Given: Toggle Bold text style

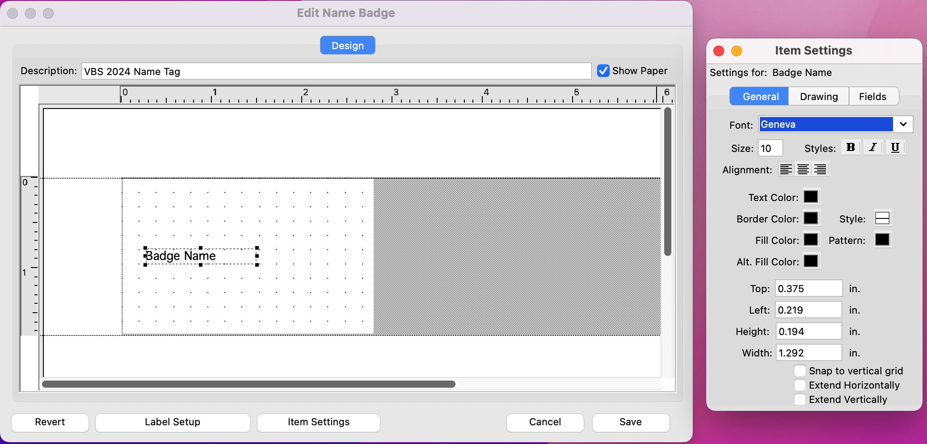Looking at the screenshot, I should 851,147.
